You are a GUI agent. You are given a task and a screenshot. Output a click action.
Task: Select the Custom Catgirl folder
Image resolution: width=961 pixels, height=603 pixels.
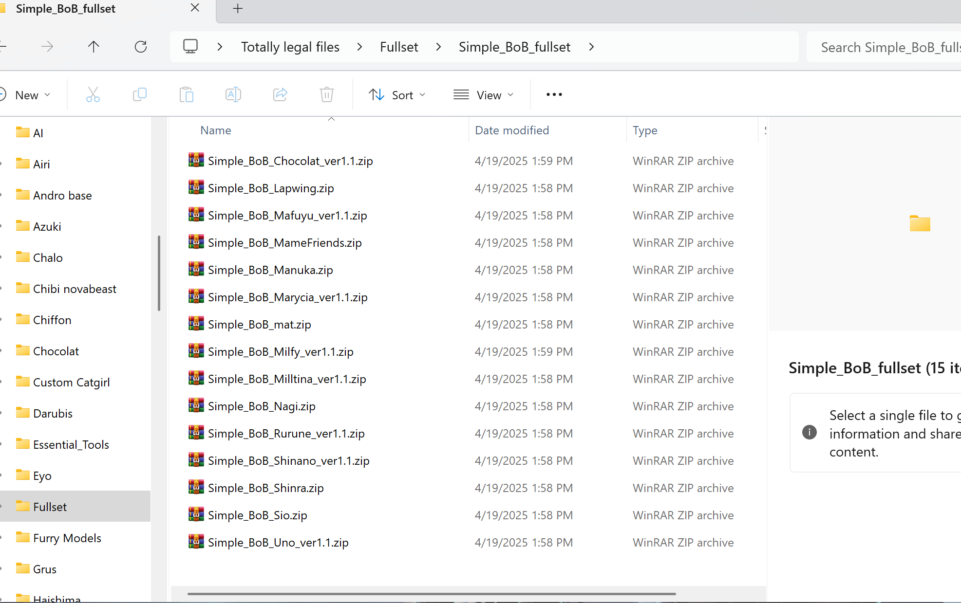75,382
